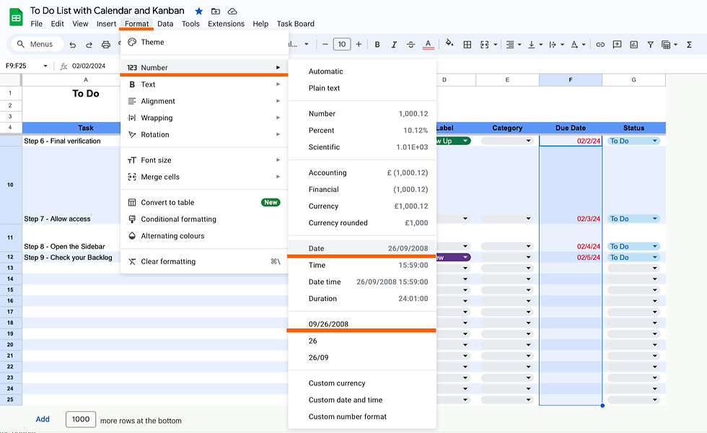The height and width of the screenshot is (433, 707).
Task: Expand the Text submenu
Action: click(204, 84)
